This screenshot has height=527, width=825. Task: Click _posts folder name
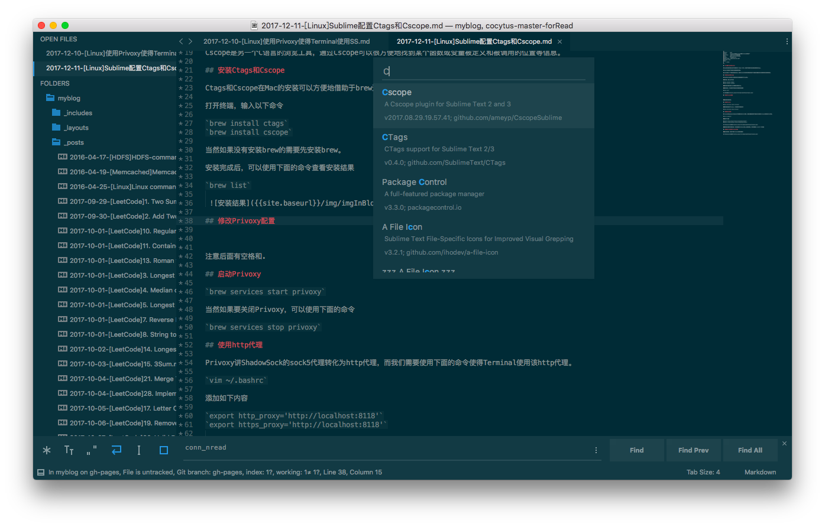pos(74,142)
